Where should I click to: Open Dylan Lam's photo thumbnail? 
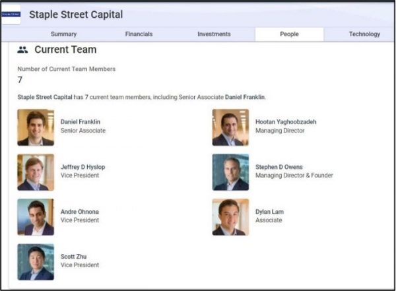pos(230,217)
